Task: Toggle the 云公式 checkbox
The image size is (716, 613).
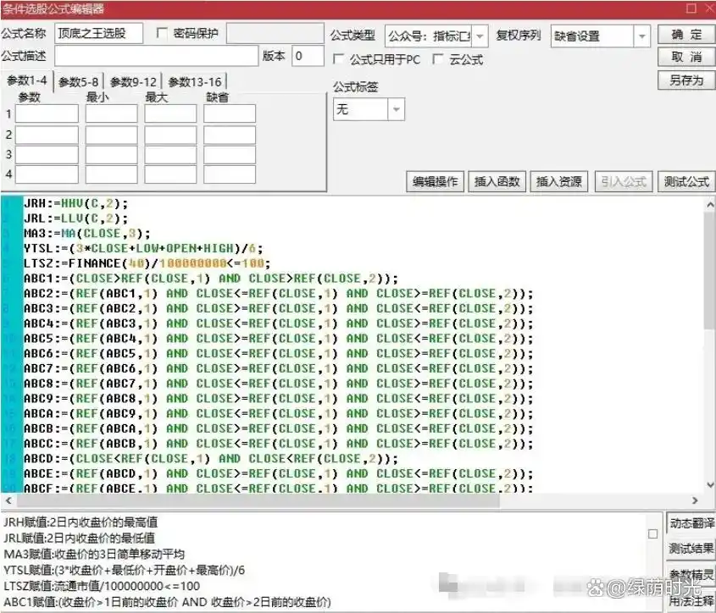Action: click(x=437, y=59)
